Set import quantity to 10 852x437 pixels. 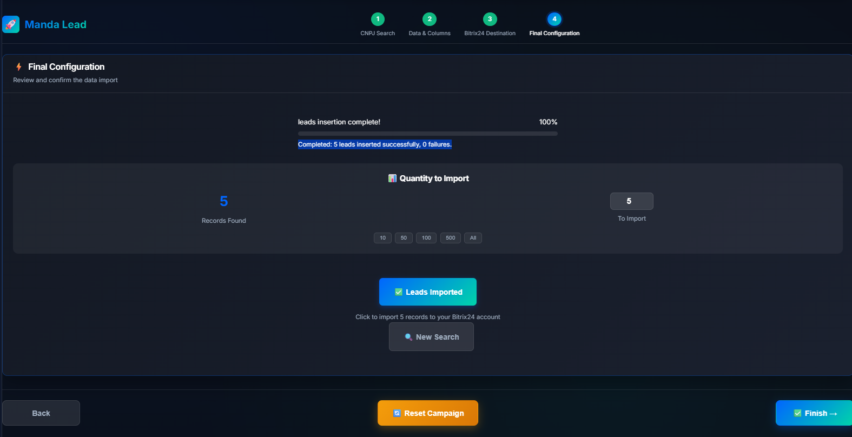tap(382, 238)
